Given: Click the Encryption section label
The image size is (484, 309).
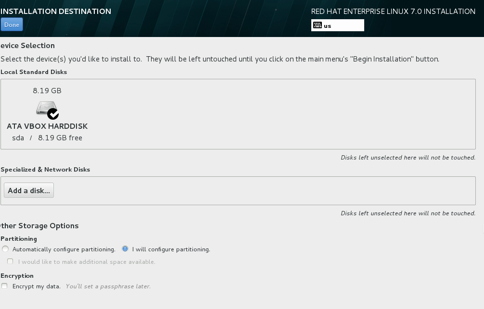Looking at the screenshot, I should (17, 276).
